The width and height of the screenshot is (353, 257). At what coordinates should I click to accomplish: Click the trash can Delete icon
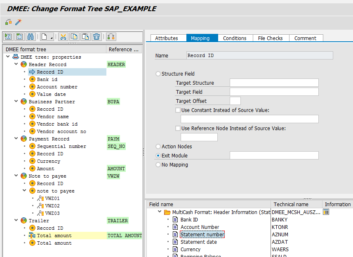96,37
